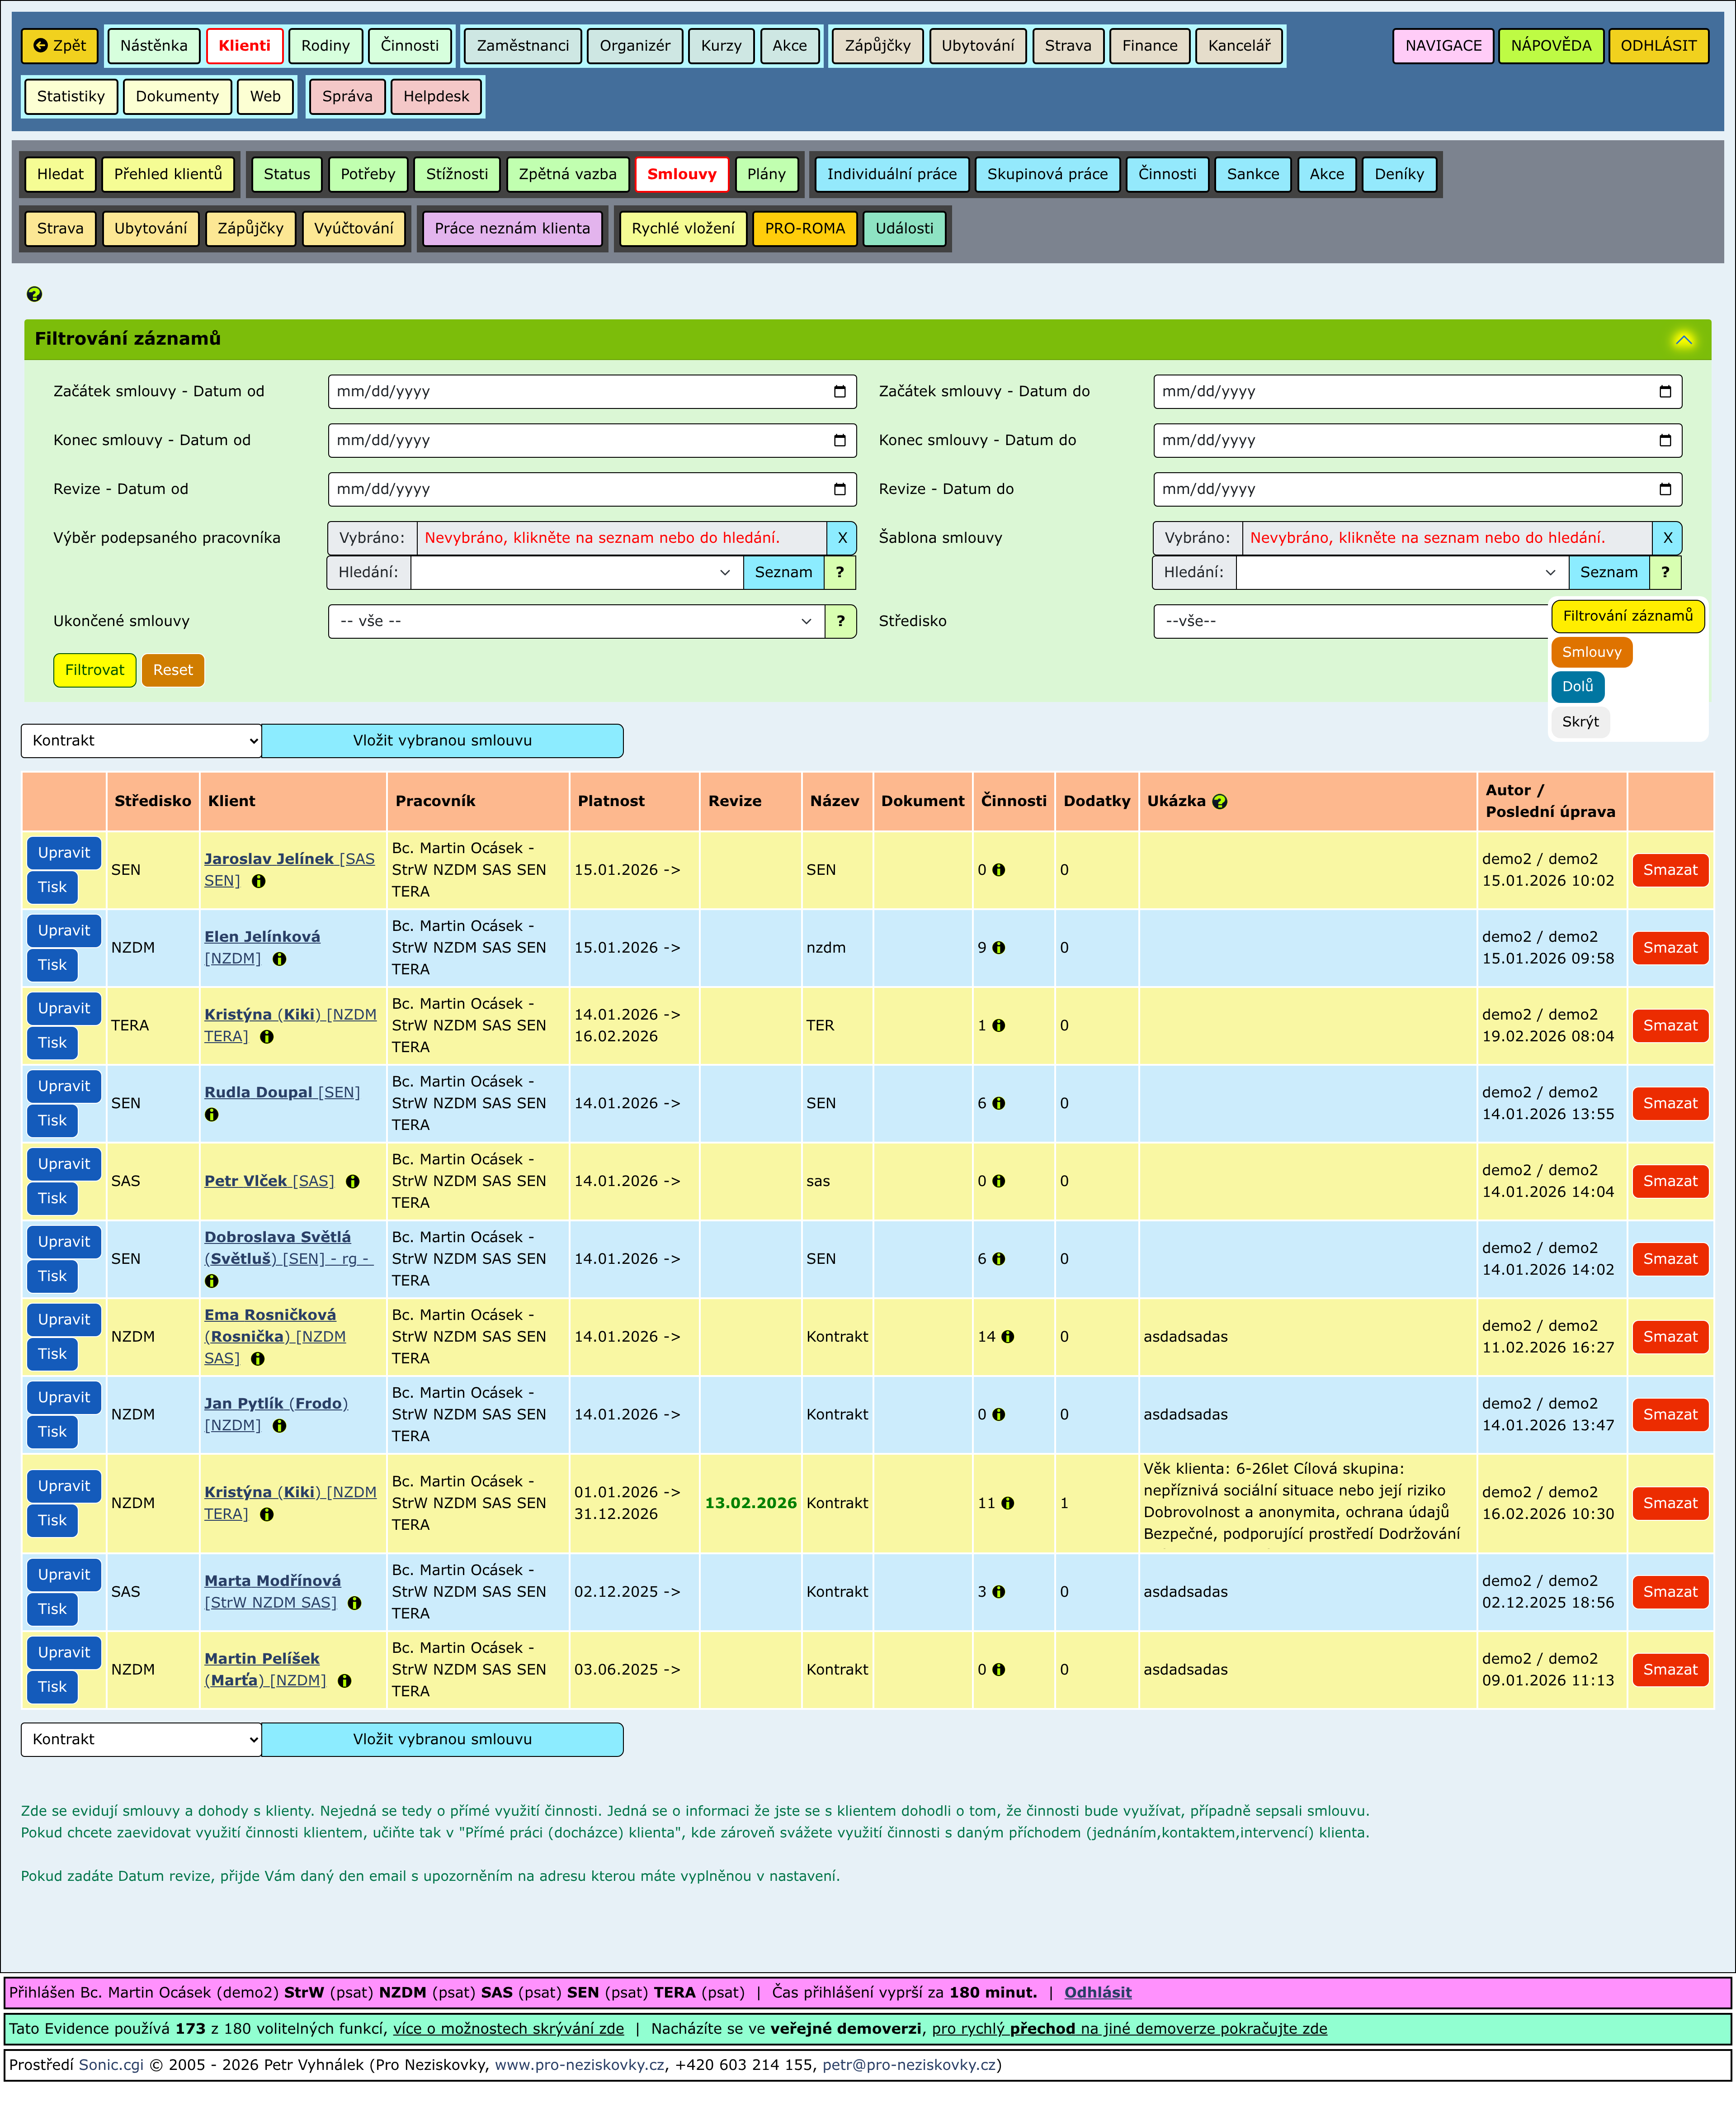Open Ukončené smlouvy dropdown
This screenshot has width=1736, height=2107.
[576, 622]
